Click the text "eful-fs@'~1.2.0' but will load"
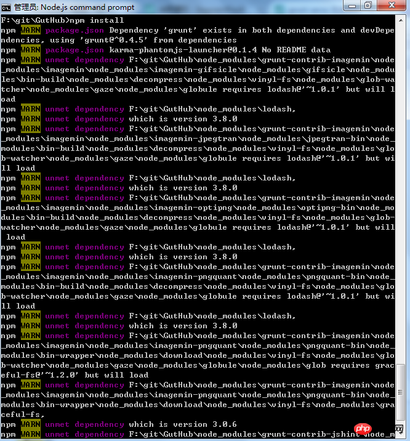Viewport: 410px width, 441px height. click(x=74, y=375)
